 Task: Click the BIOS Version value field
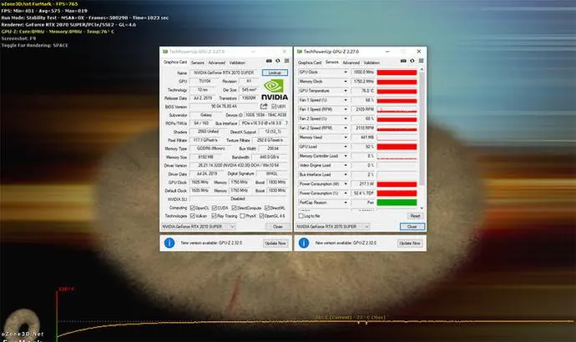click(x=224, y=107)
